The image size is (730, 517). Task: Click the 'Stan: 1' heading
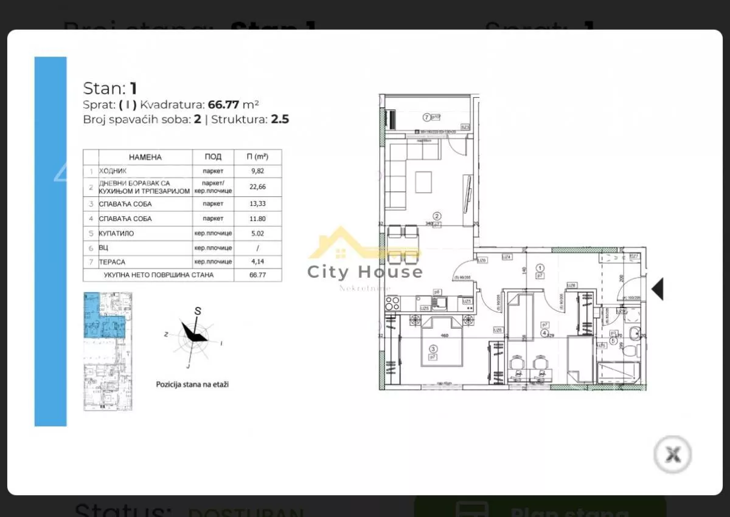pos(109,88)
